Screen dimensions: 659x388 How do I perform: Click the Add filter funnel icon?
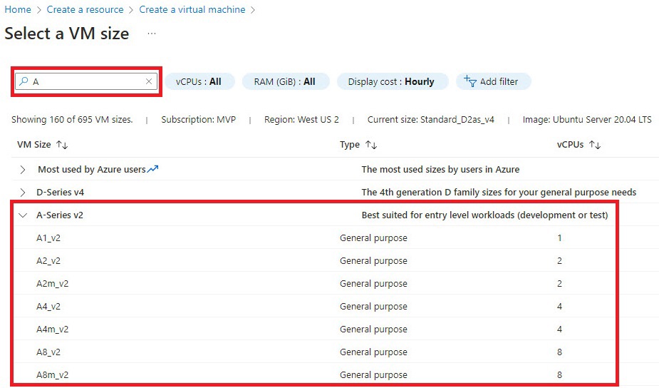(470, 81)
